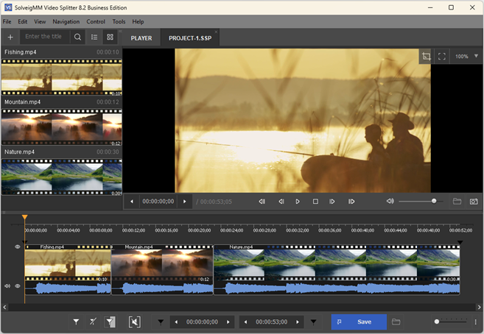The image size is (484, 334).
Task: Decrease current time with left stepper arrow
Action: pyautogui.click(x=132, y=202)
